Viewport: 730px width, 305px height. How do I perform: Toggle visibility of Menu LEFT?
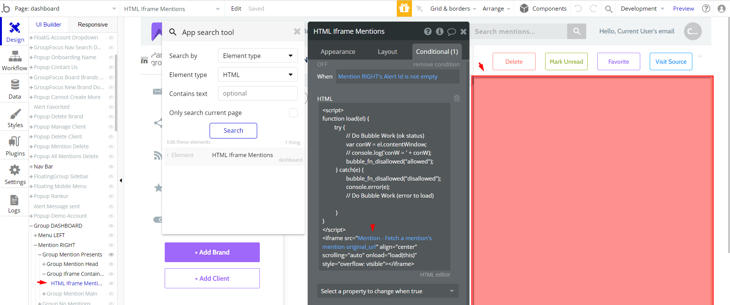(x=111, y=235)
